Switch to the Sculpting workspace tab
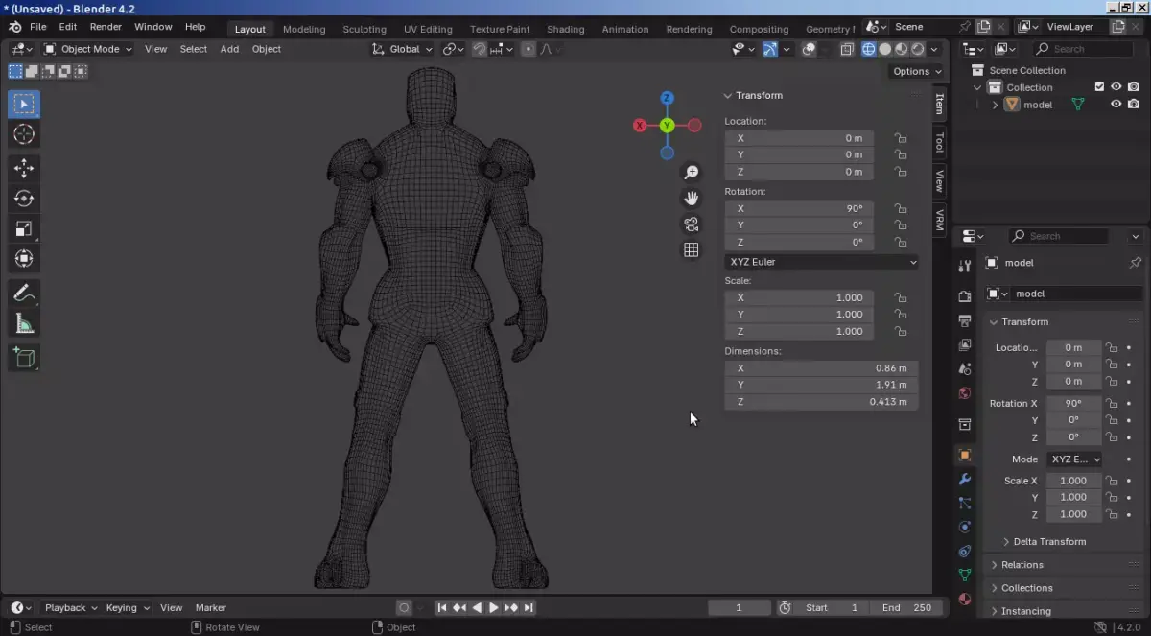Image resolution: width=1151 pixels, height=636 pixels. [364, 29]
